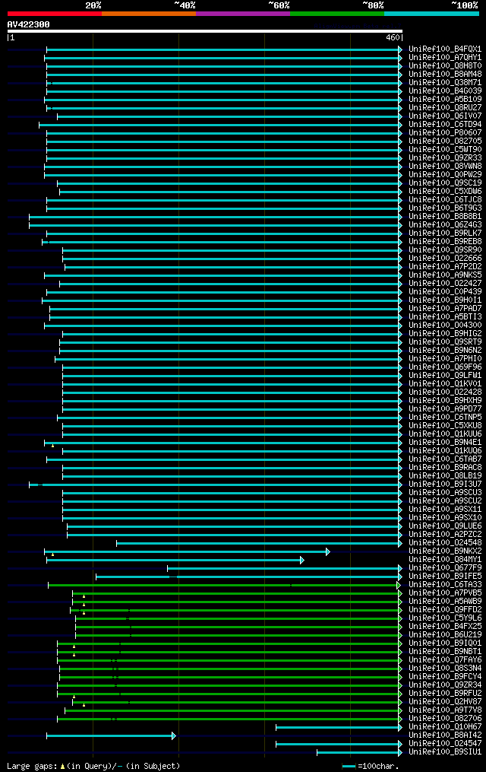Open hit UniRef100_Q38M71

(x=445, y=83)
